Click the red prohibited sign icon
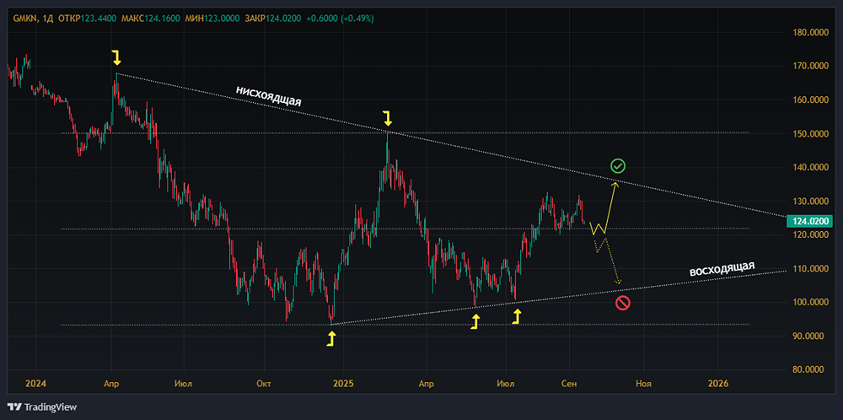 pos(623,304)
